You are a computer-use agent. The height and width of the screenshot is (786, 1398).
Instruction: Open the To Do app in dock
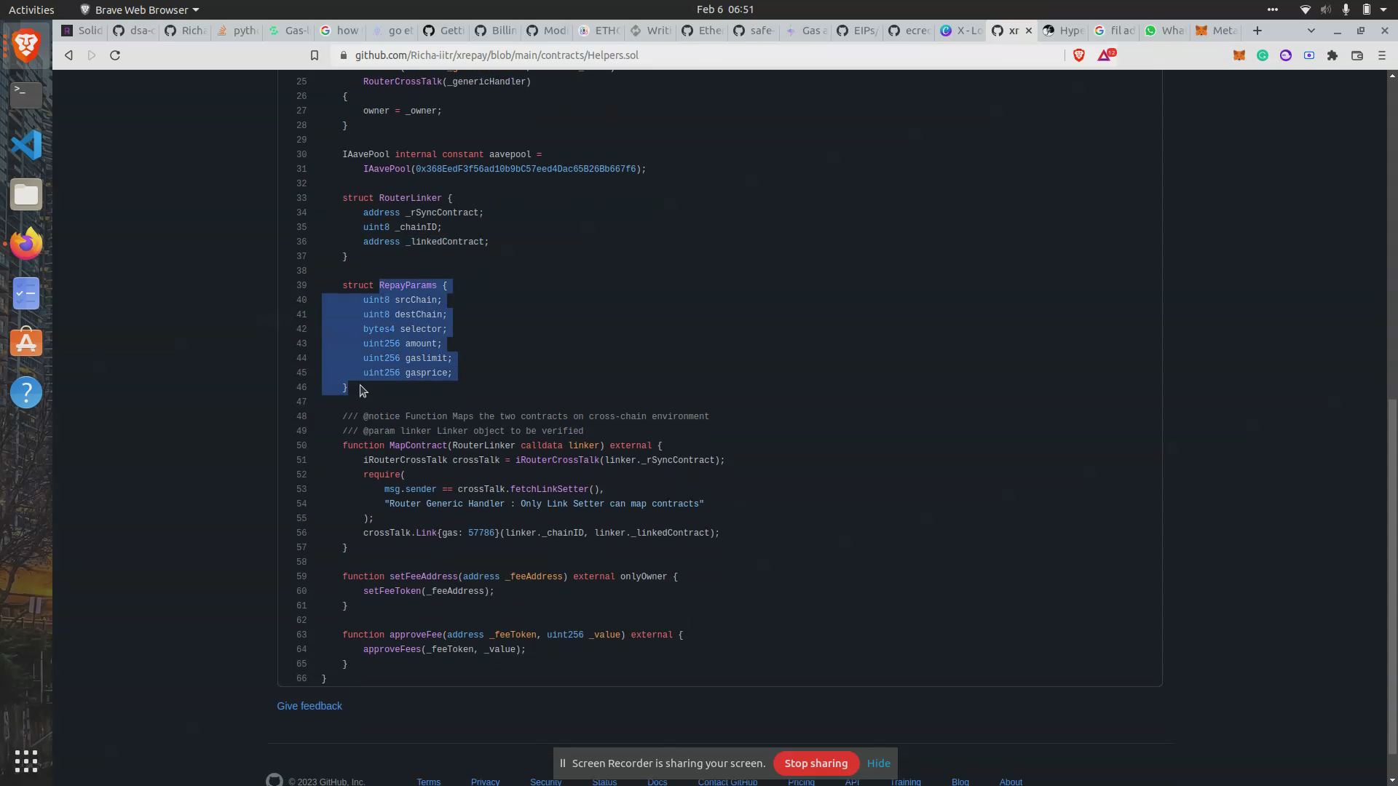tap(26, 293)
